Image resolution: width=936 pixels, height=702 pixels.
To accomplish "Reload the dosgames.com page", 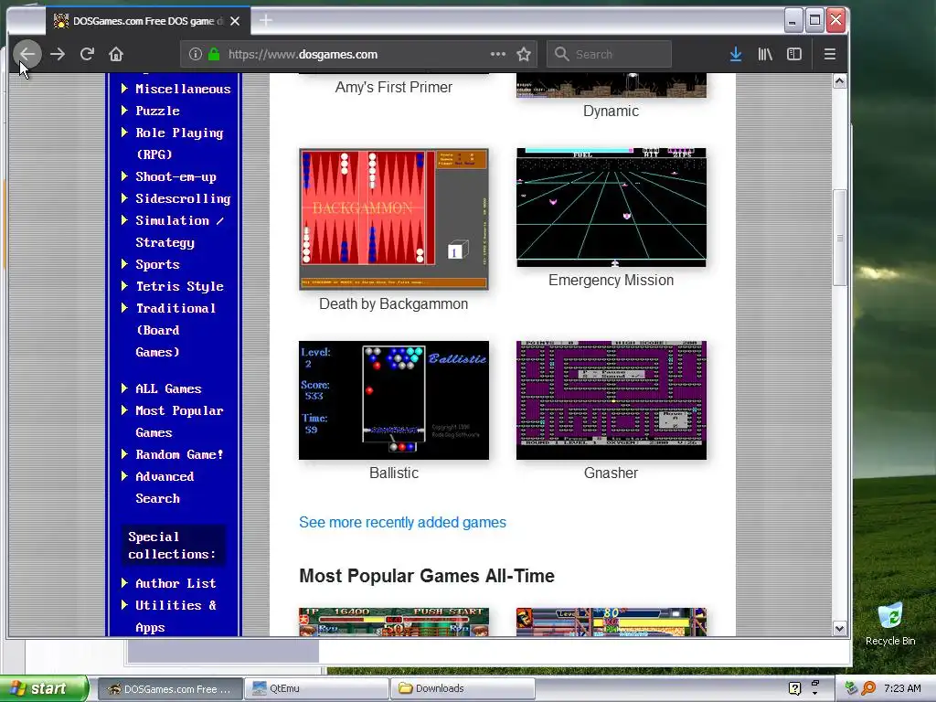I will (x=87, y=54).
